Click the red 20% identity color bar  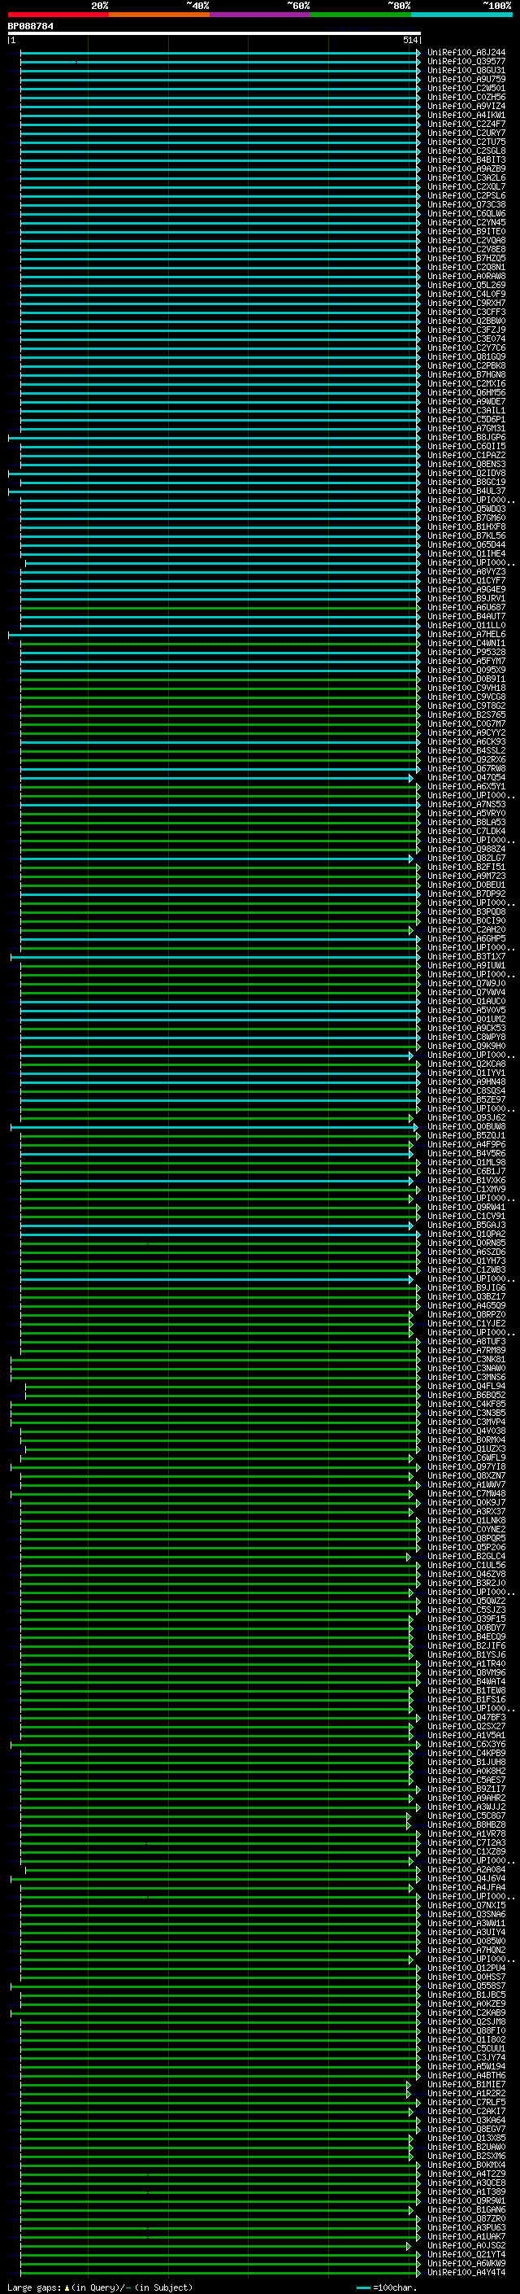click(x=58, y=15)
